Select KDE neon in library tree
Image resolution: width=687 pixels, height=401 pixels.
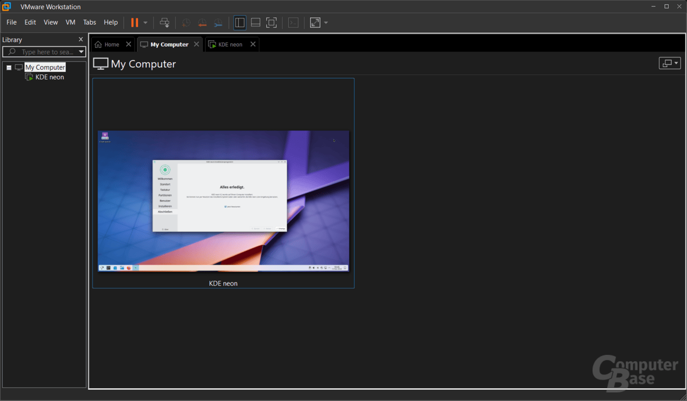(x=49, y=77)
